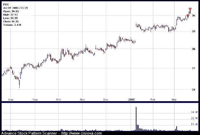Click the 36 price axis label
This screenshot has width=200, height=135.
[x=194, y=15]
